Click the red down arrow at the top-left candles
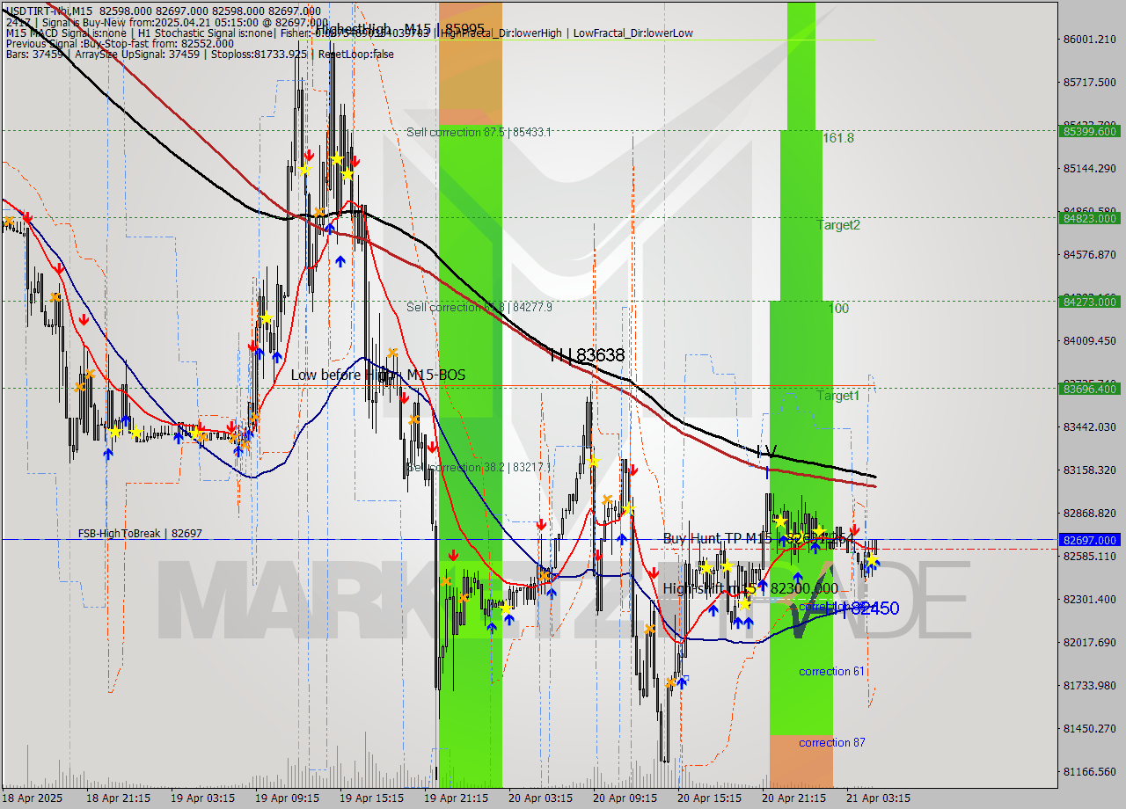This screenshot has height=809, width=1126. (x=27, y=217)
